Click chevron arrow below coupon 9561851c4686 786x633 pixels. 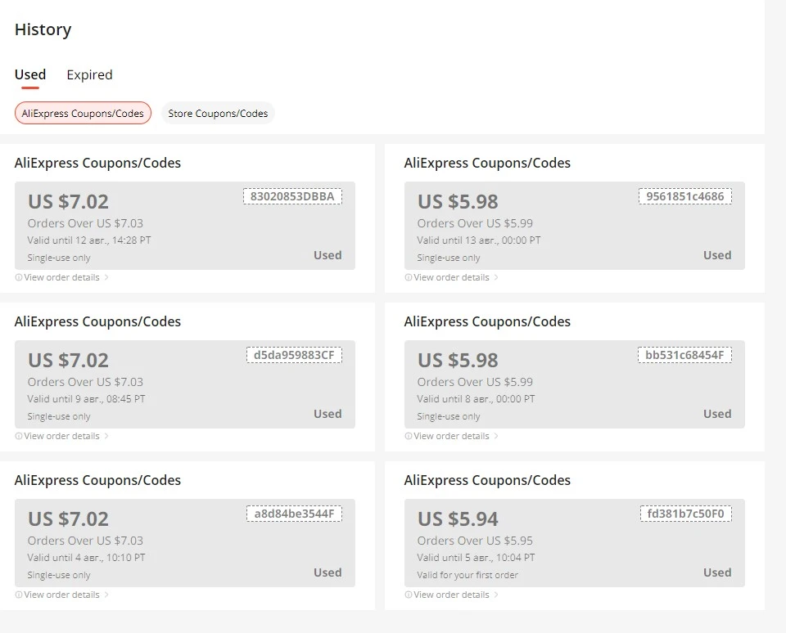click(496, 277)
